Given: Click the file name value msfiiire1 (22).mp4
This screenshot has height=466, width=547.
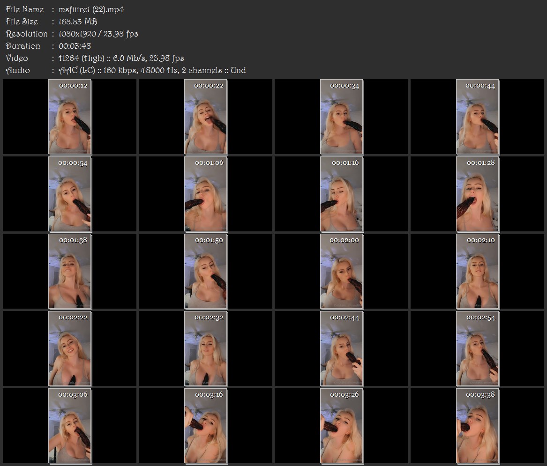Looking at the screenshot, I should pos(91,9).
